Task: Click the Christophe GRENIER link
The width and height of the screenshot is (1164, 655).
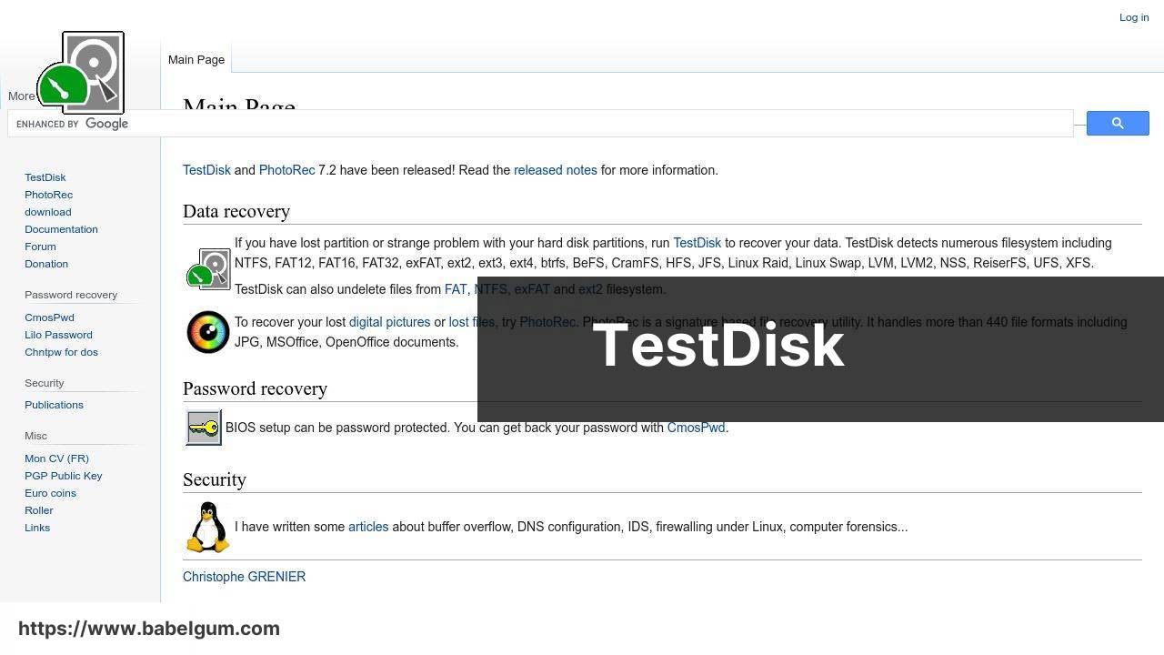Action: coord(244,577)
